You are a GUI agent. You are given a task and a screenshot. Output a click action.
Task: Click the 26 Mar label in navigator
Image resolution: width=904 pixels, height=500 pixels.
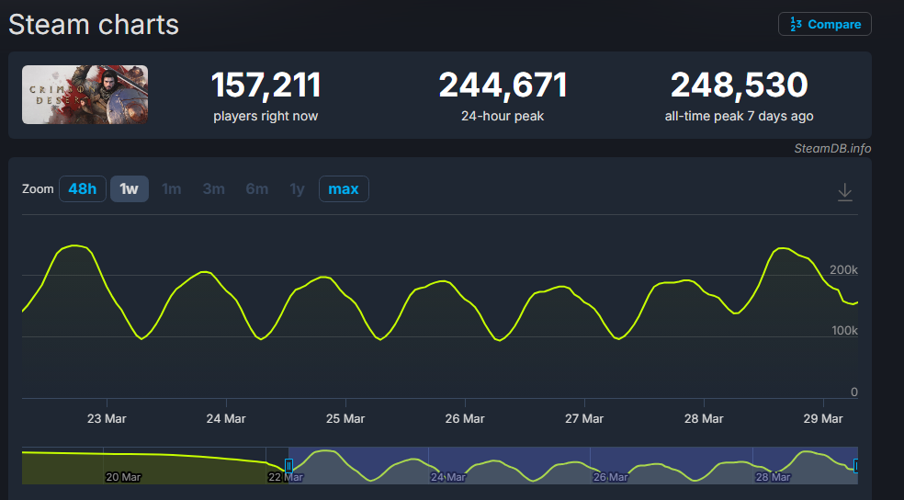[611, 477]
